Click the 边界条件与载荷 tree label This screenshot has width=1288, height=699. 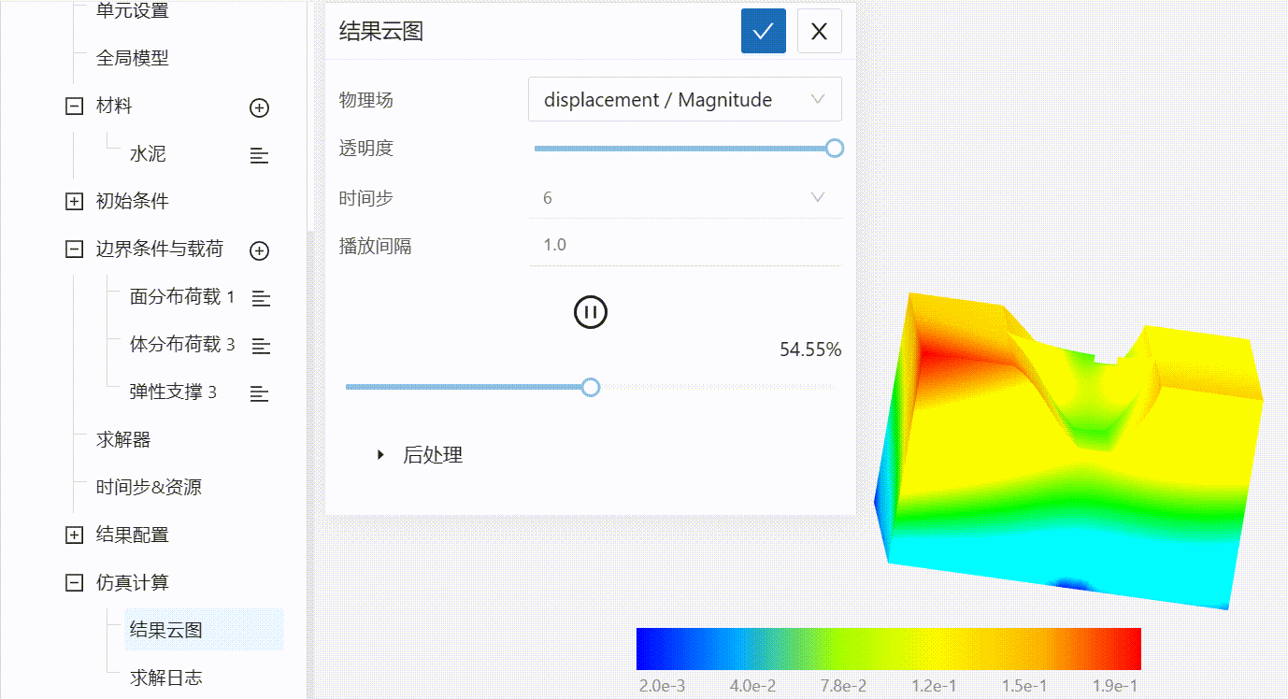click(160, 250)
